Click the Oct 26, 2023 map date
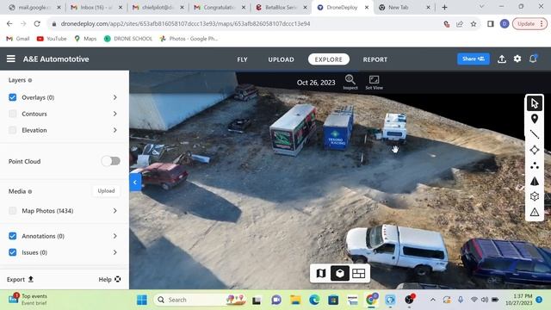This screenshot has width=551, height=310. point(316,83)
